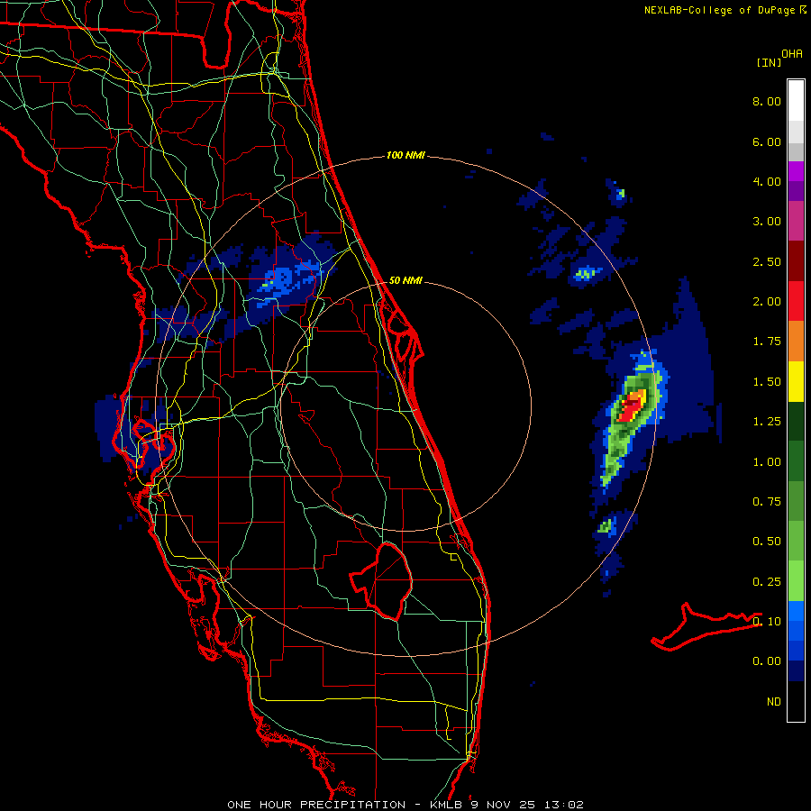Select the 1.25 legend value
Image resolution: width=811 pixels, height=811 pixels.
[x=767, y=422]
